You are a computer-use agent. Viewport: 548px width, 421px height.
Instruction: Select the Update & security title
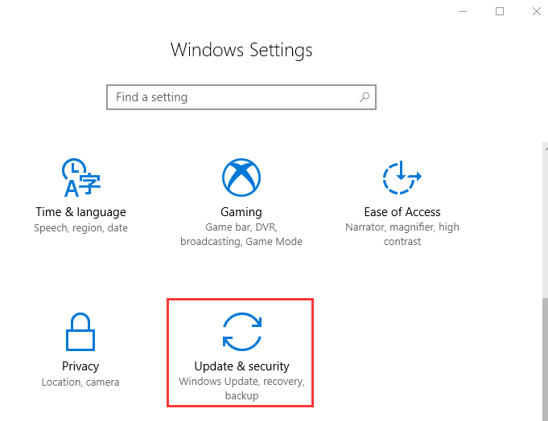(242, 366)
